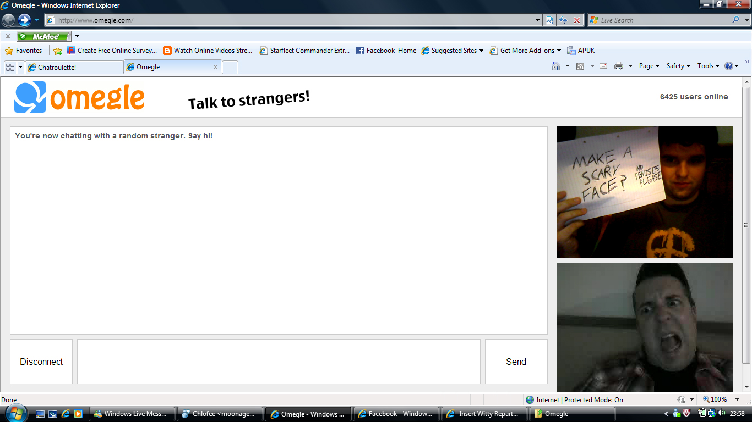Screen dimensions: 752x422
Task: Click the Omegle logo
Action: pyautogui.click(x=79, y=97)
